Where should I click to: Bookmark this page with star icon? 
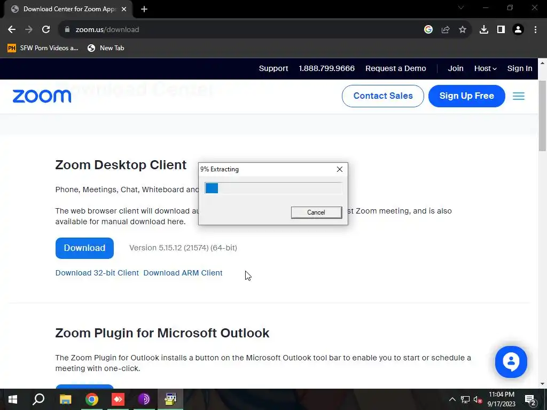point(463,30)
